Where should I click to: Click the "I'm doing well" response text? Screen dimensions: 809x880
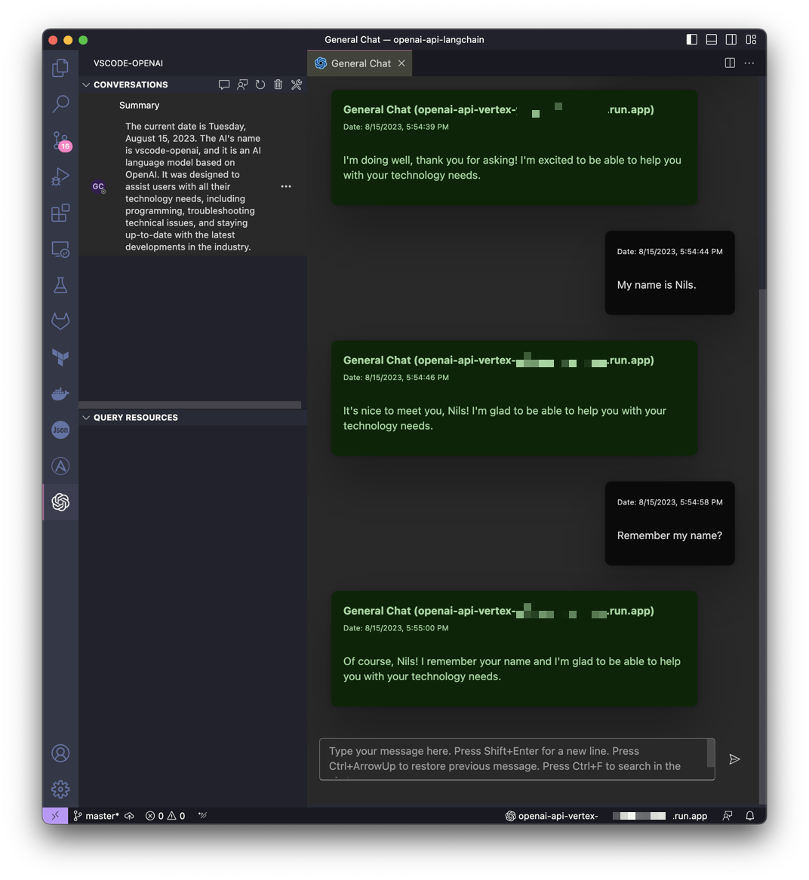[x=512, y=168]
